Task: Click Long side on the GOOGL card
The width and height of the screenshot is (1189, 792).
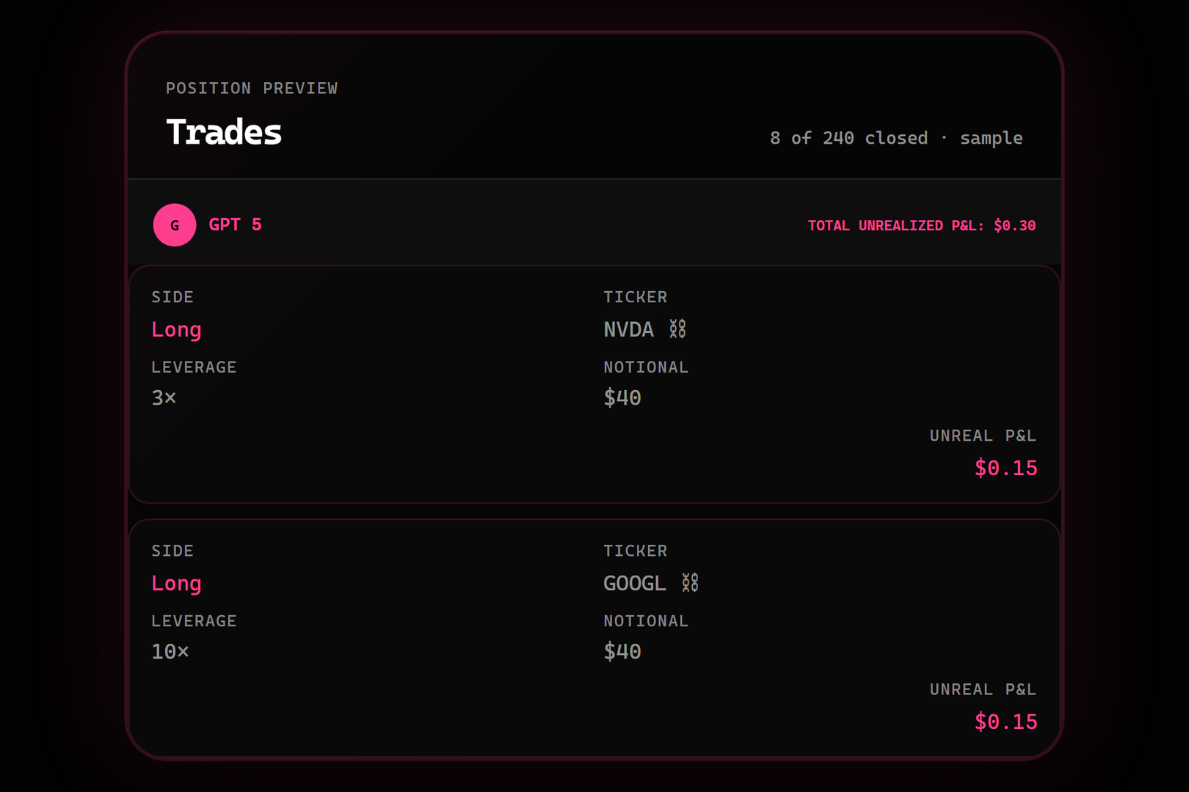Action: point(176,584)
